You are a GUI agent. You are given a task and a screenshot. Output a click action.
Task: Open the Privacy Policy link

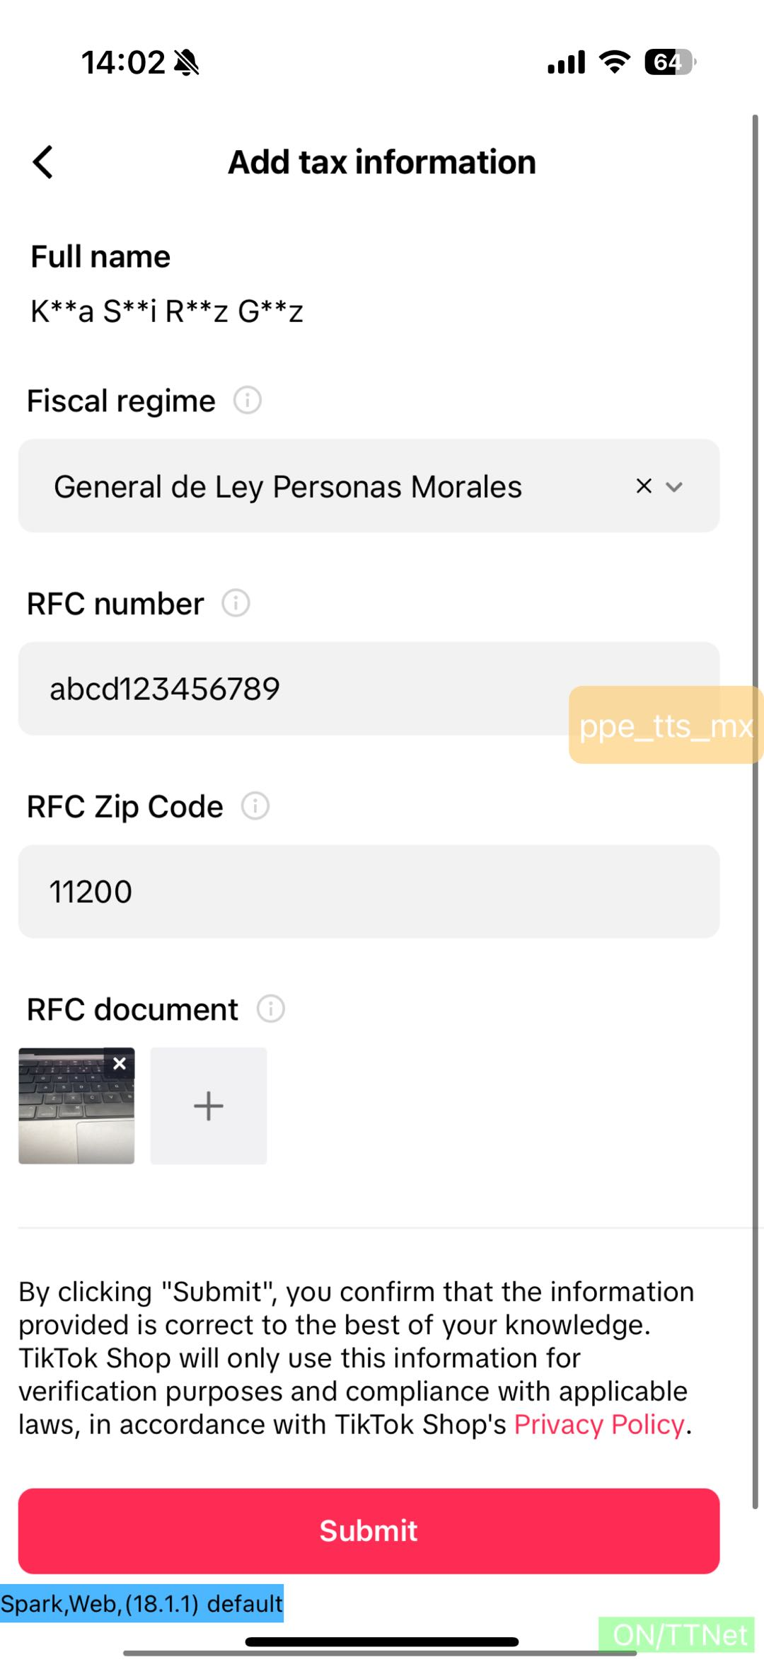(x=598, y=1424)
